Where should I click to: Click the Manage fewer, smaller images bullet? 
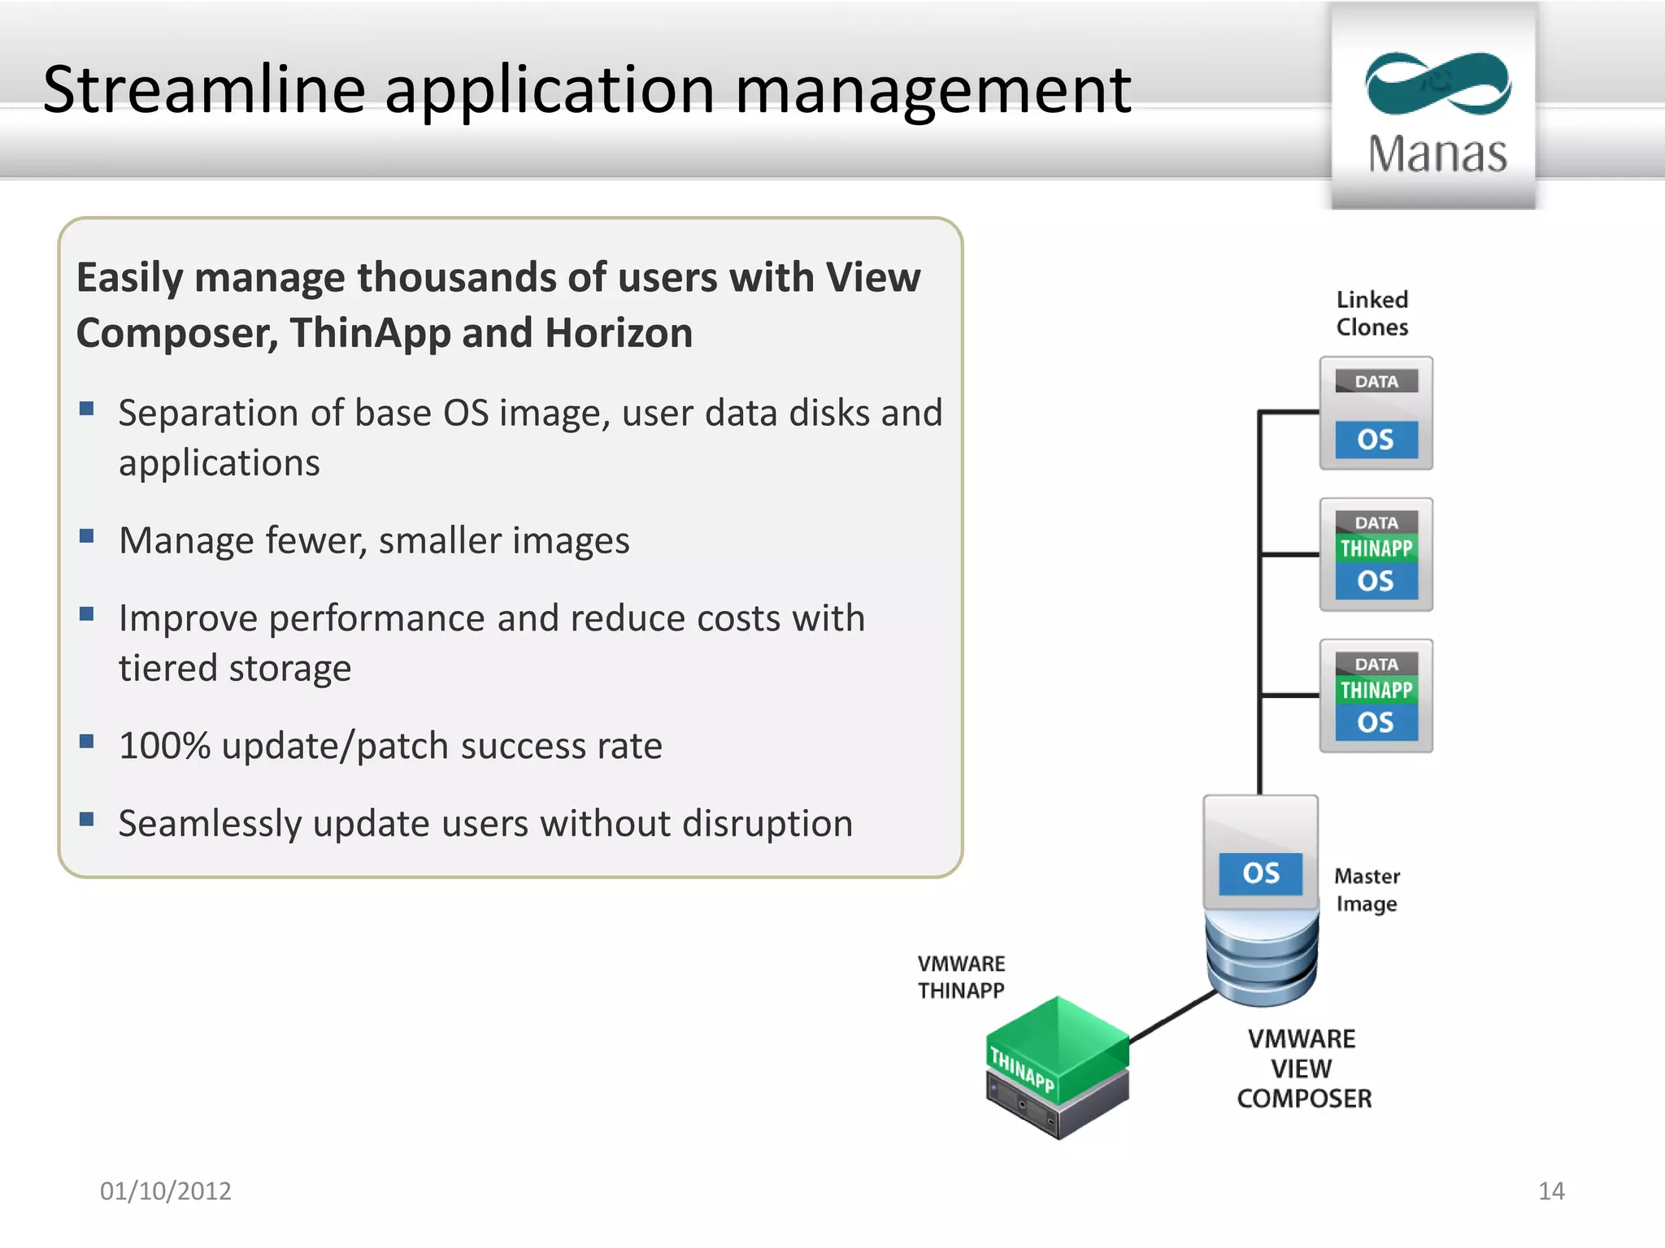374,540
